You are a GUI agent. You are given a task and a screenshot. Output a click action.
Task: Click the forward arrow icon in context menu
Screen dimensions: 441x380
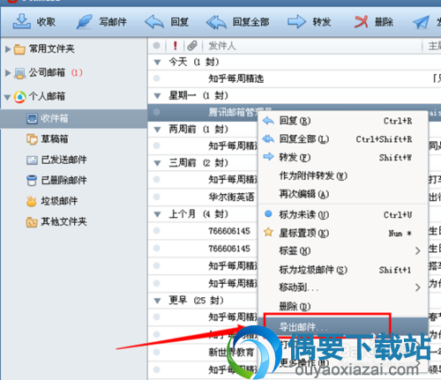(268, 157)
